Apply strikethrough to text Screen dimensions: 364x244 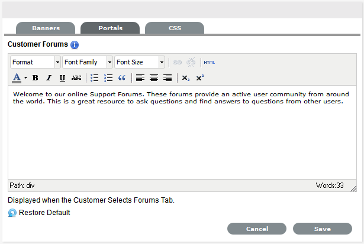click(x=76, y=77)
